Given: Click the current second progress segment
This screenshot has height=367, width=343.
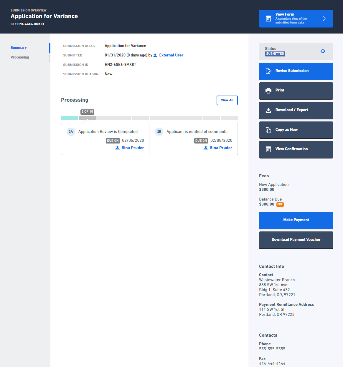Looking at the screenshot, I should [x=87, y=118].
